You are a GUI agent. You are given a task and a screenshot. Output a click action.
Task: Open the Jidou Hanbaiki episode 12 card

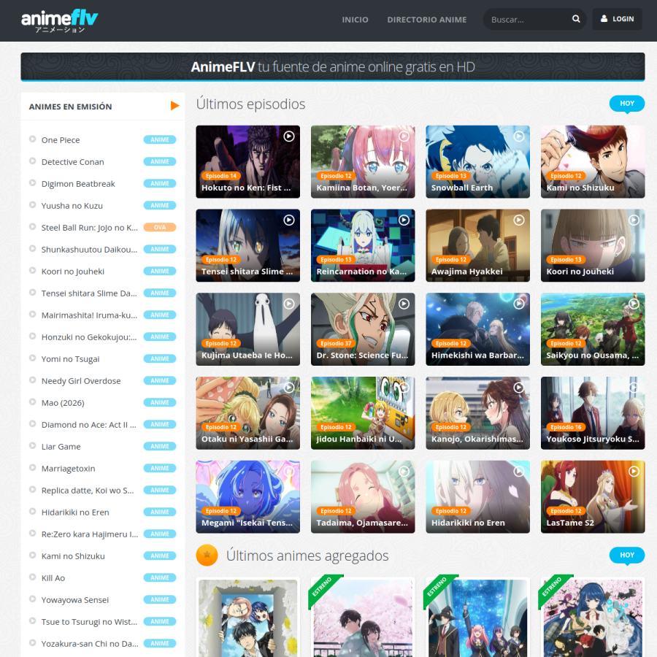(x=363, y=413)
